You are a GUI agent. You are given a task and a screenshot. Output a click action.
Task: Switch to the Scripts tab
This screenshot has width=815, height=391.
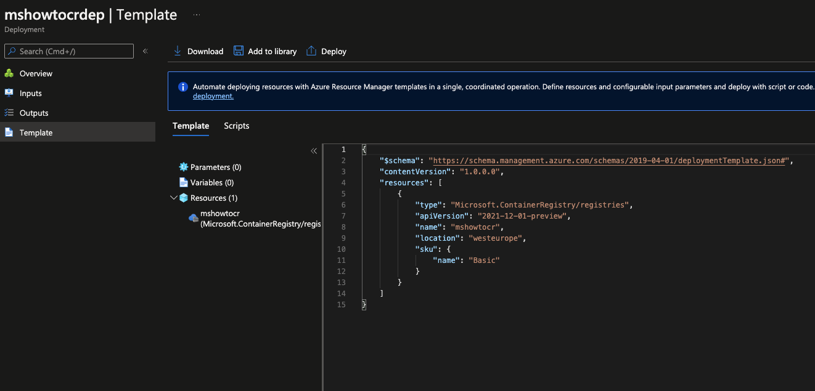(237, 126)
